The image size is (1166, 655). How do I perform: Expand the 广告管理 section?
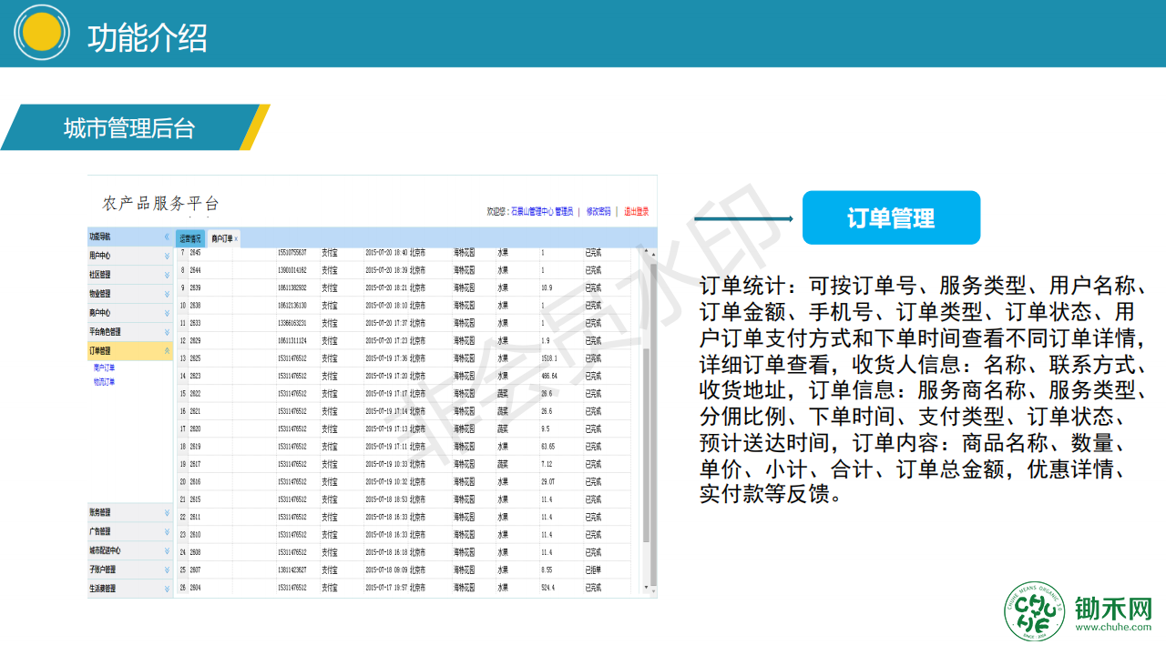tap(167, 531)
